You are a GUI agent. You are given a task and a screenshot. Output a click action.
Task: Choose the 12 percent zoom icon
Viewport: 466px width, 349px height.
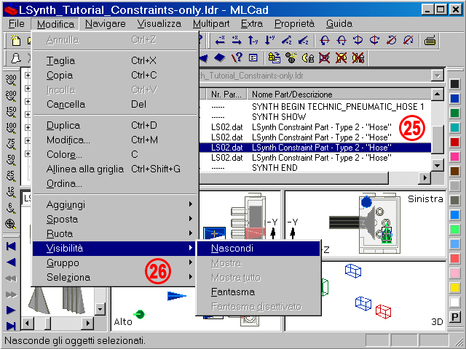point(11,192)
